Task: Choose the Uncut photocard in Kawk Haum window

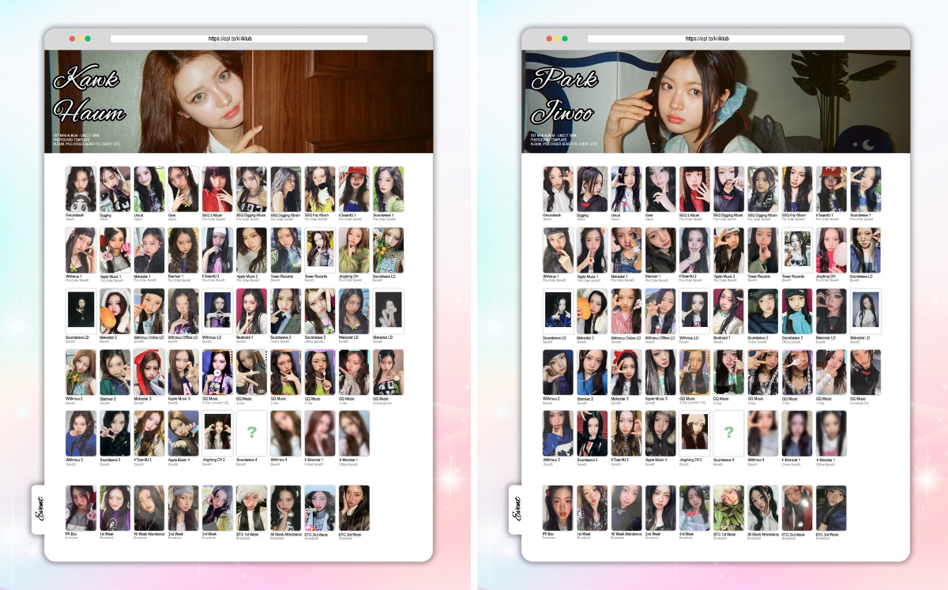Action: 149,189
